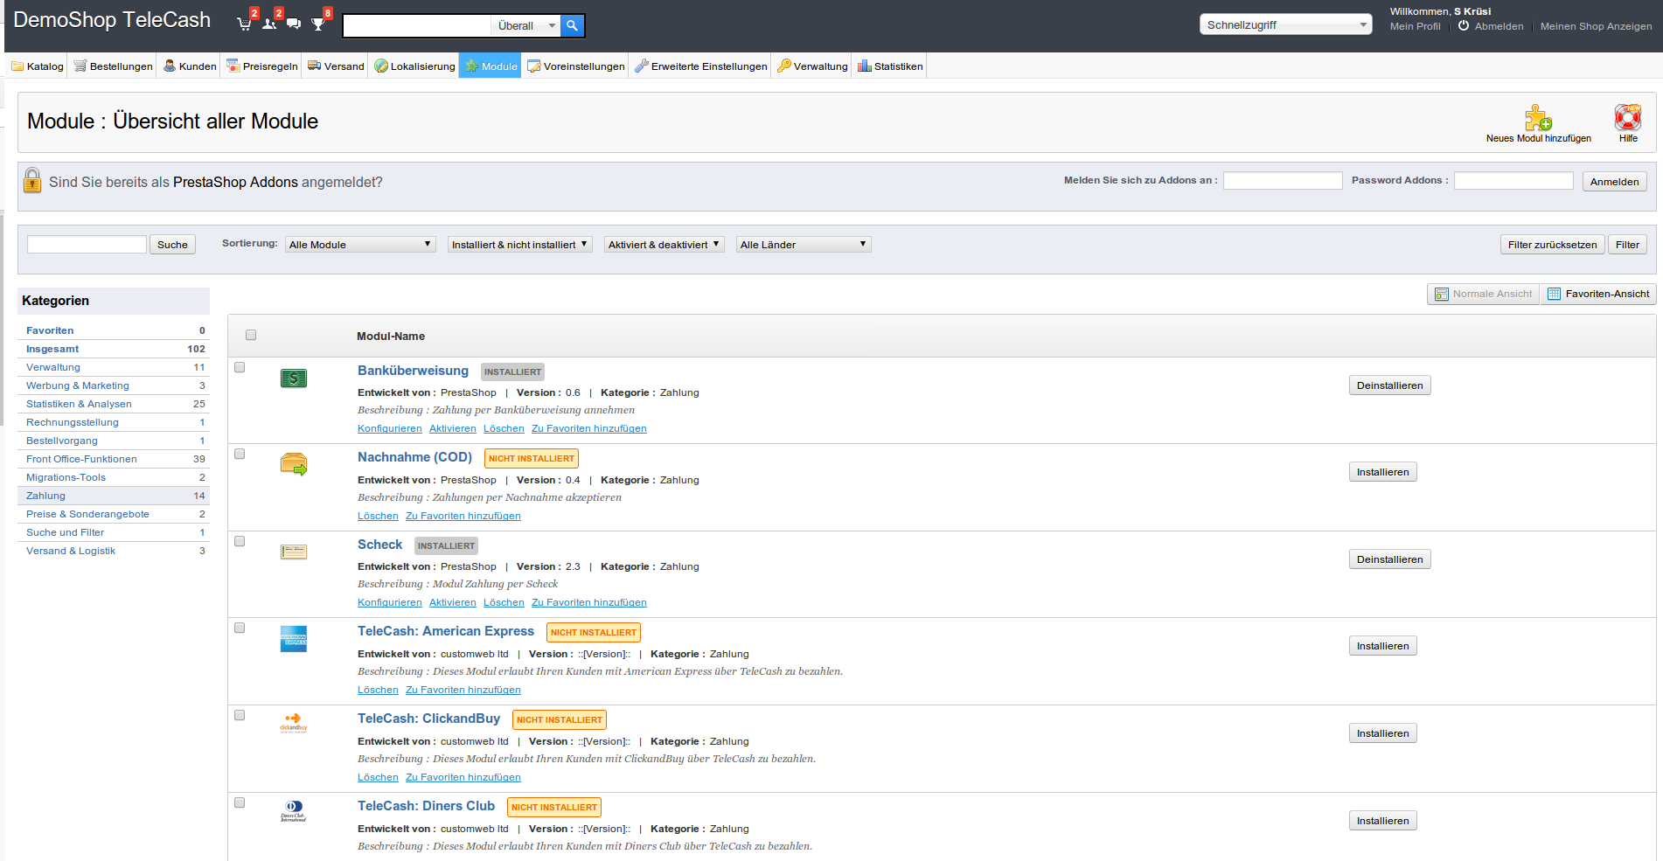Viewport: 1663px width, 861px height.
Task: Select the Zahlung category in sidebar
Action: [46, 496]
